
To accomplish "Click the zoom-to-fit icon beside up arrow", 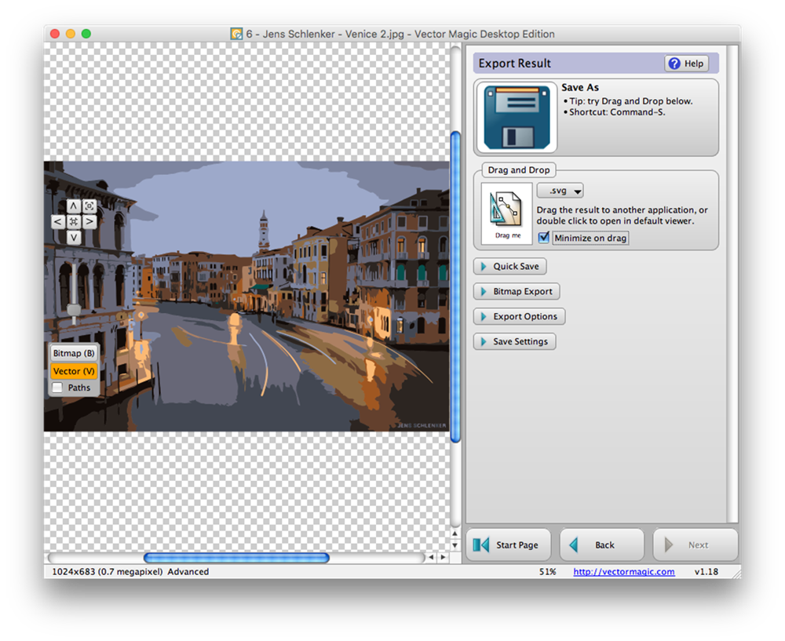I will click(x=89, y=206).
